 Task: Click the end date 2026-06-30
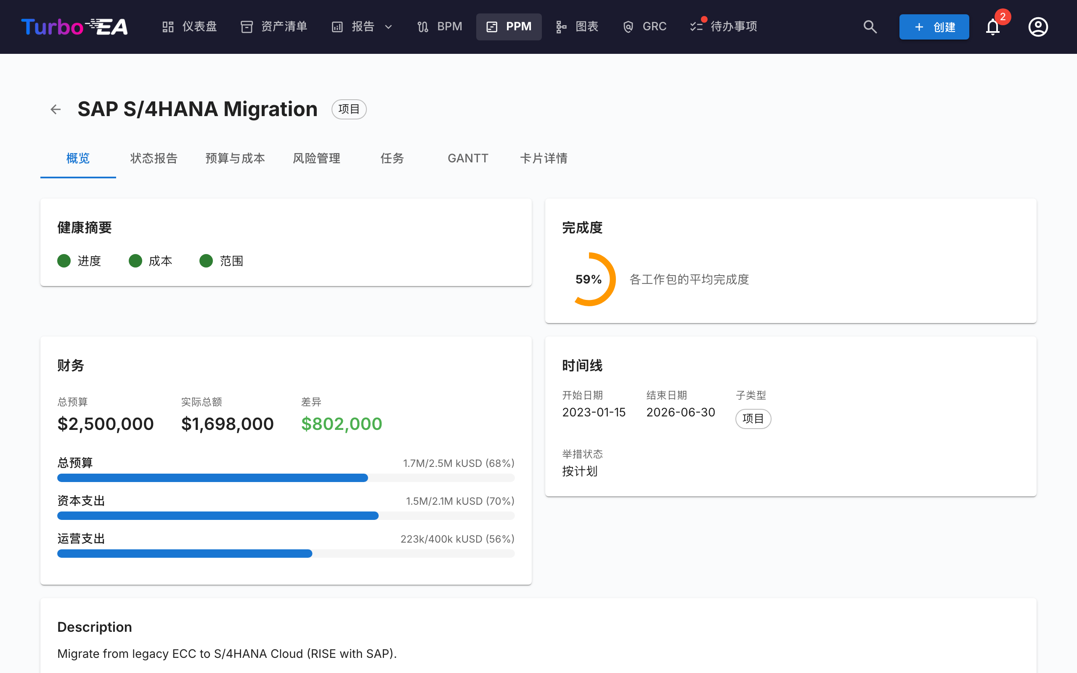click(680, 412)
